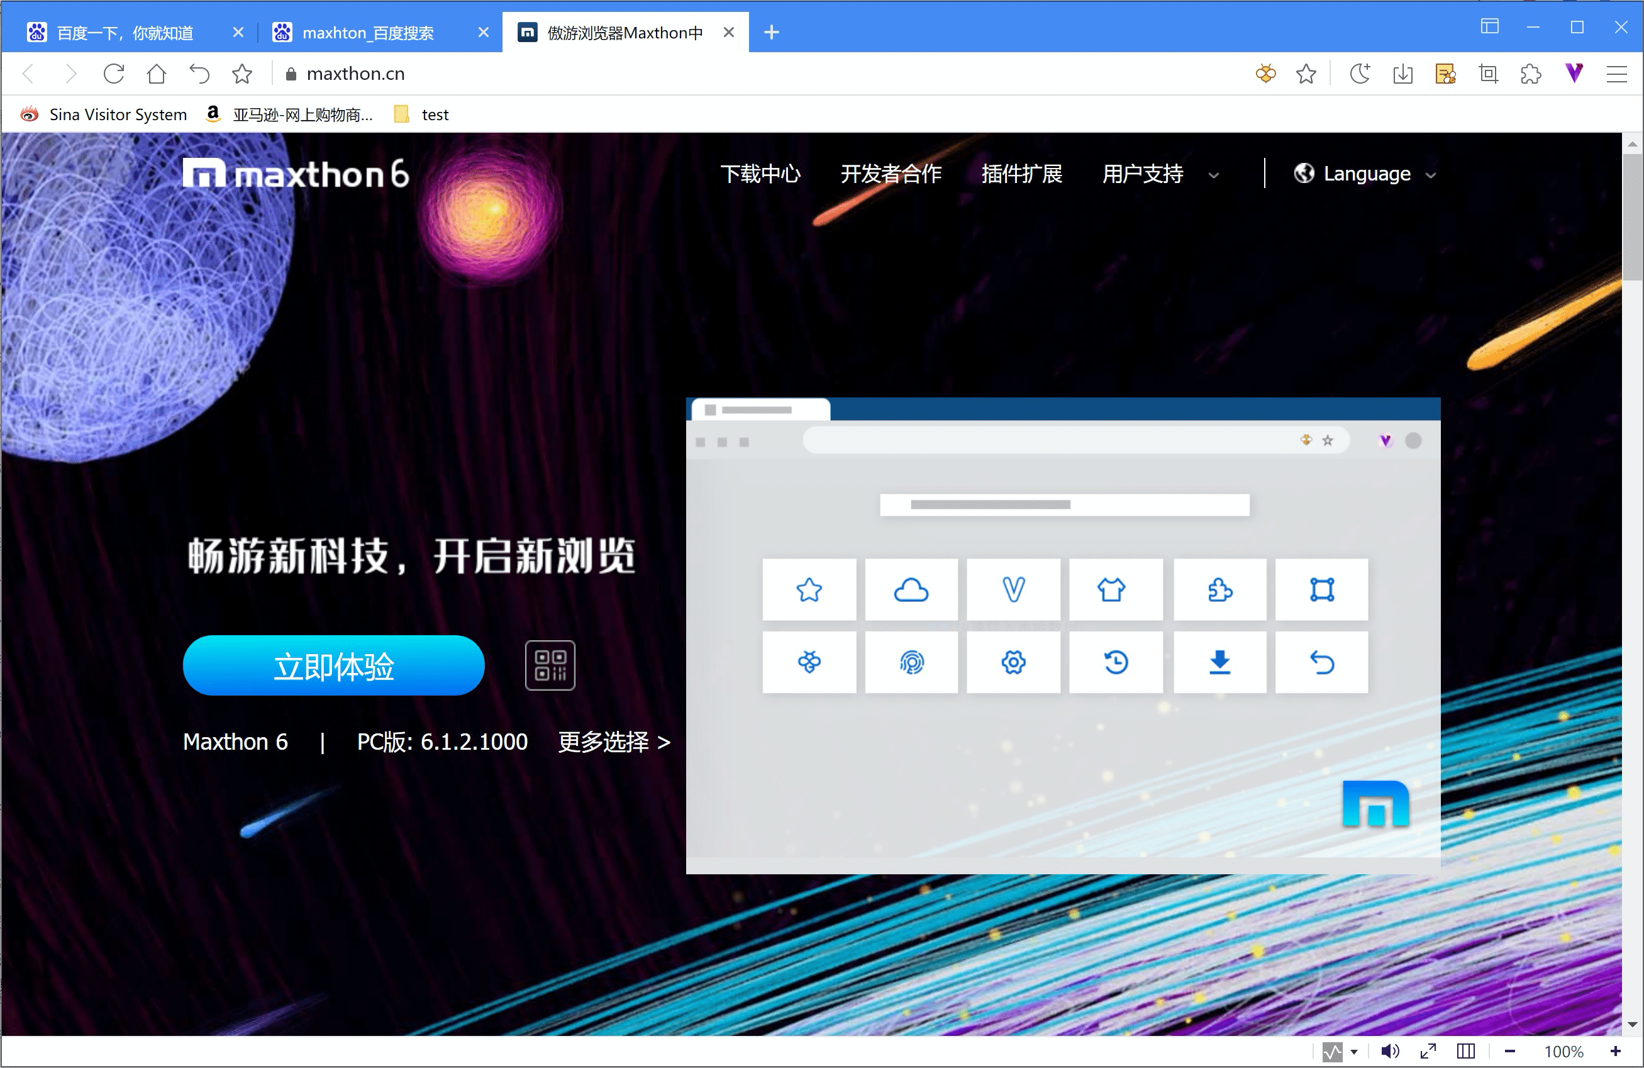Toggle night mode moon icon
1644x1068 pixels.
point(1359,74)
